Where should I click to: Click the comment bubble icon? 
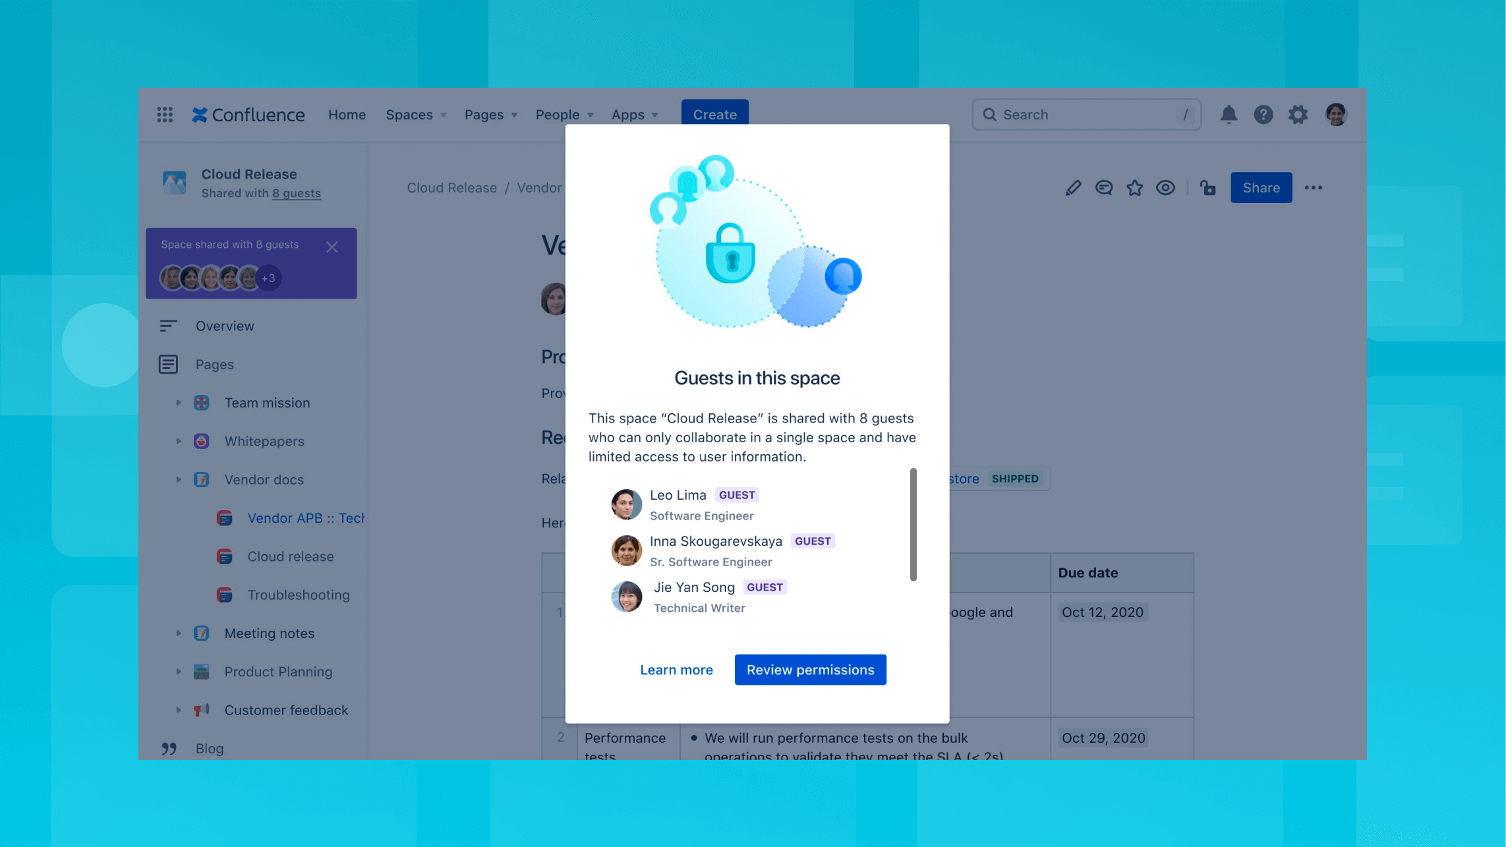tap(1103, 186)
